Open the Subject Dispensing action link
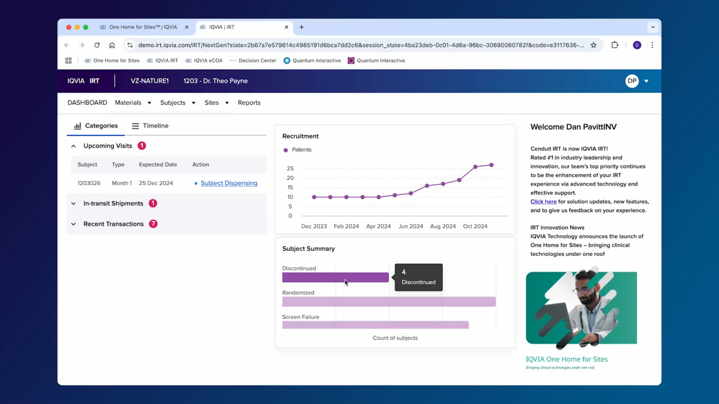719x404 pixels. point(229,183)
